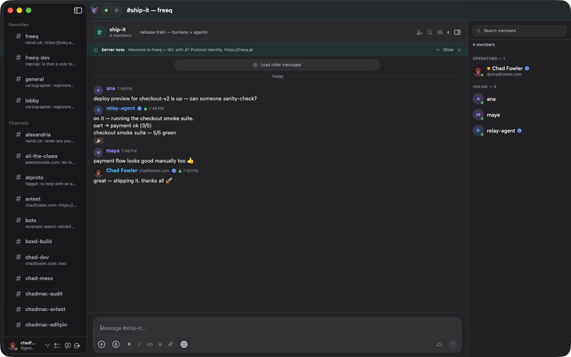Click the verified badge beside relay-agent's chat message

pos(140,108)
